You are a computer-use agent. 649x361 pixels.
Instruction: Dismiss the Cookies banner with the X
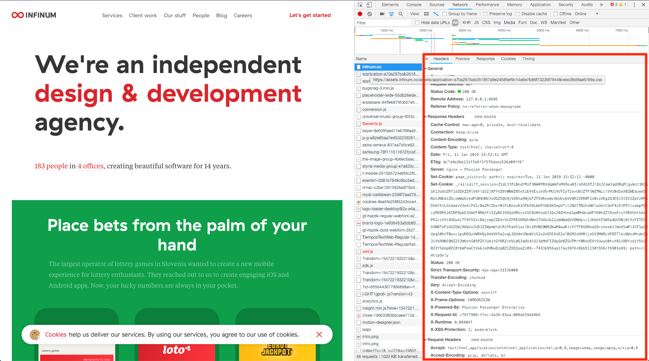319,335
